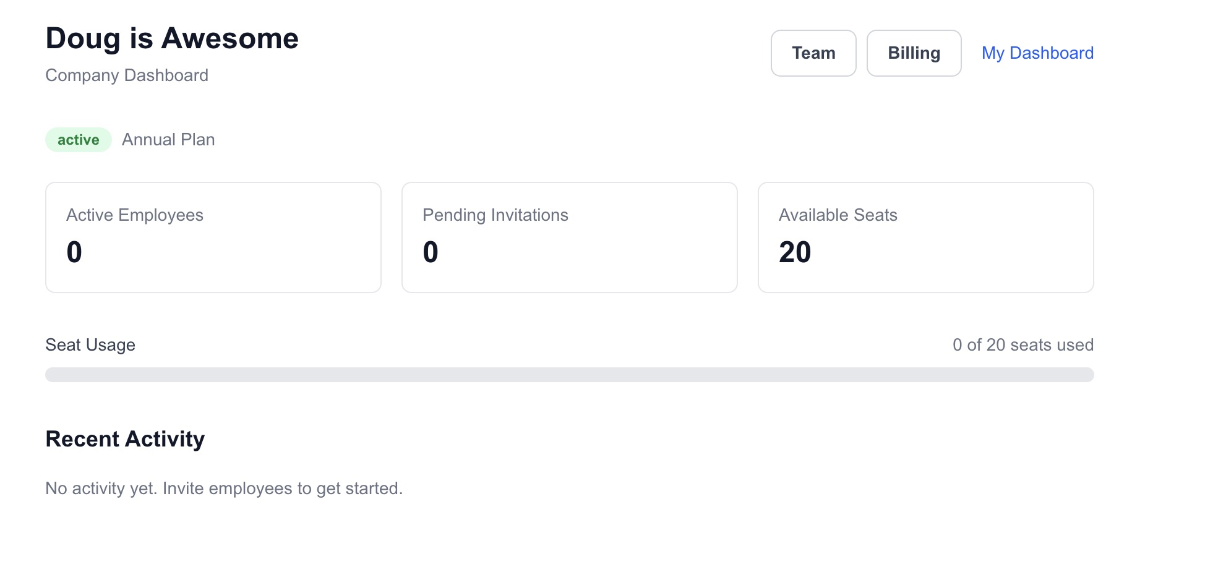Click the Available Seats card
Viewport: 1226px width, 585px height.
[x=925, y=236]
